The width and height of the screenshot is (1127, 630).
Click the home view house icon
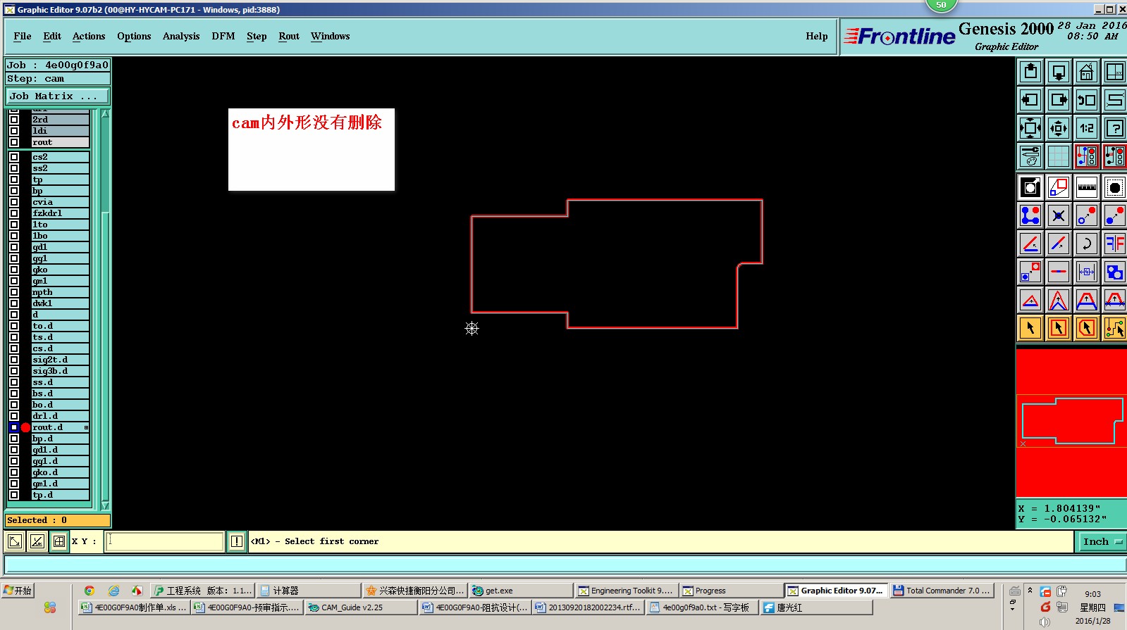click(x=1087, y=72)
